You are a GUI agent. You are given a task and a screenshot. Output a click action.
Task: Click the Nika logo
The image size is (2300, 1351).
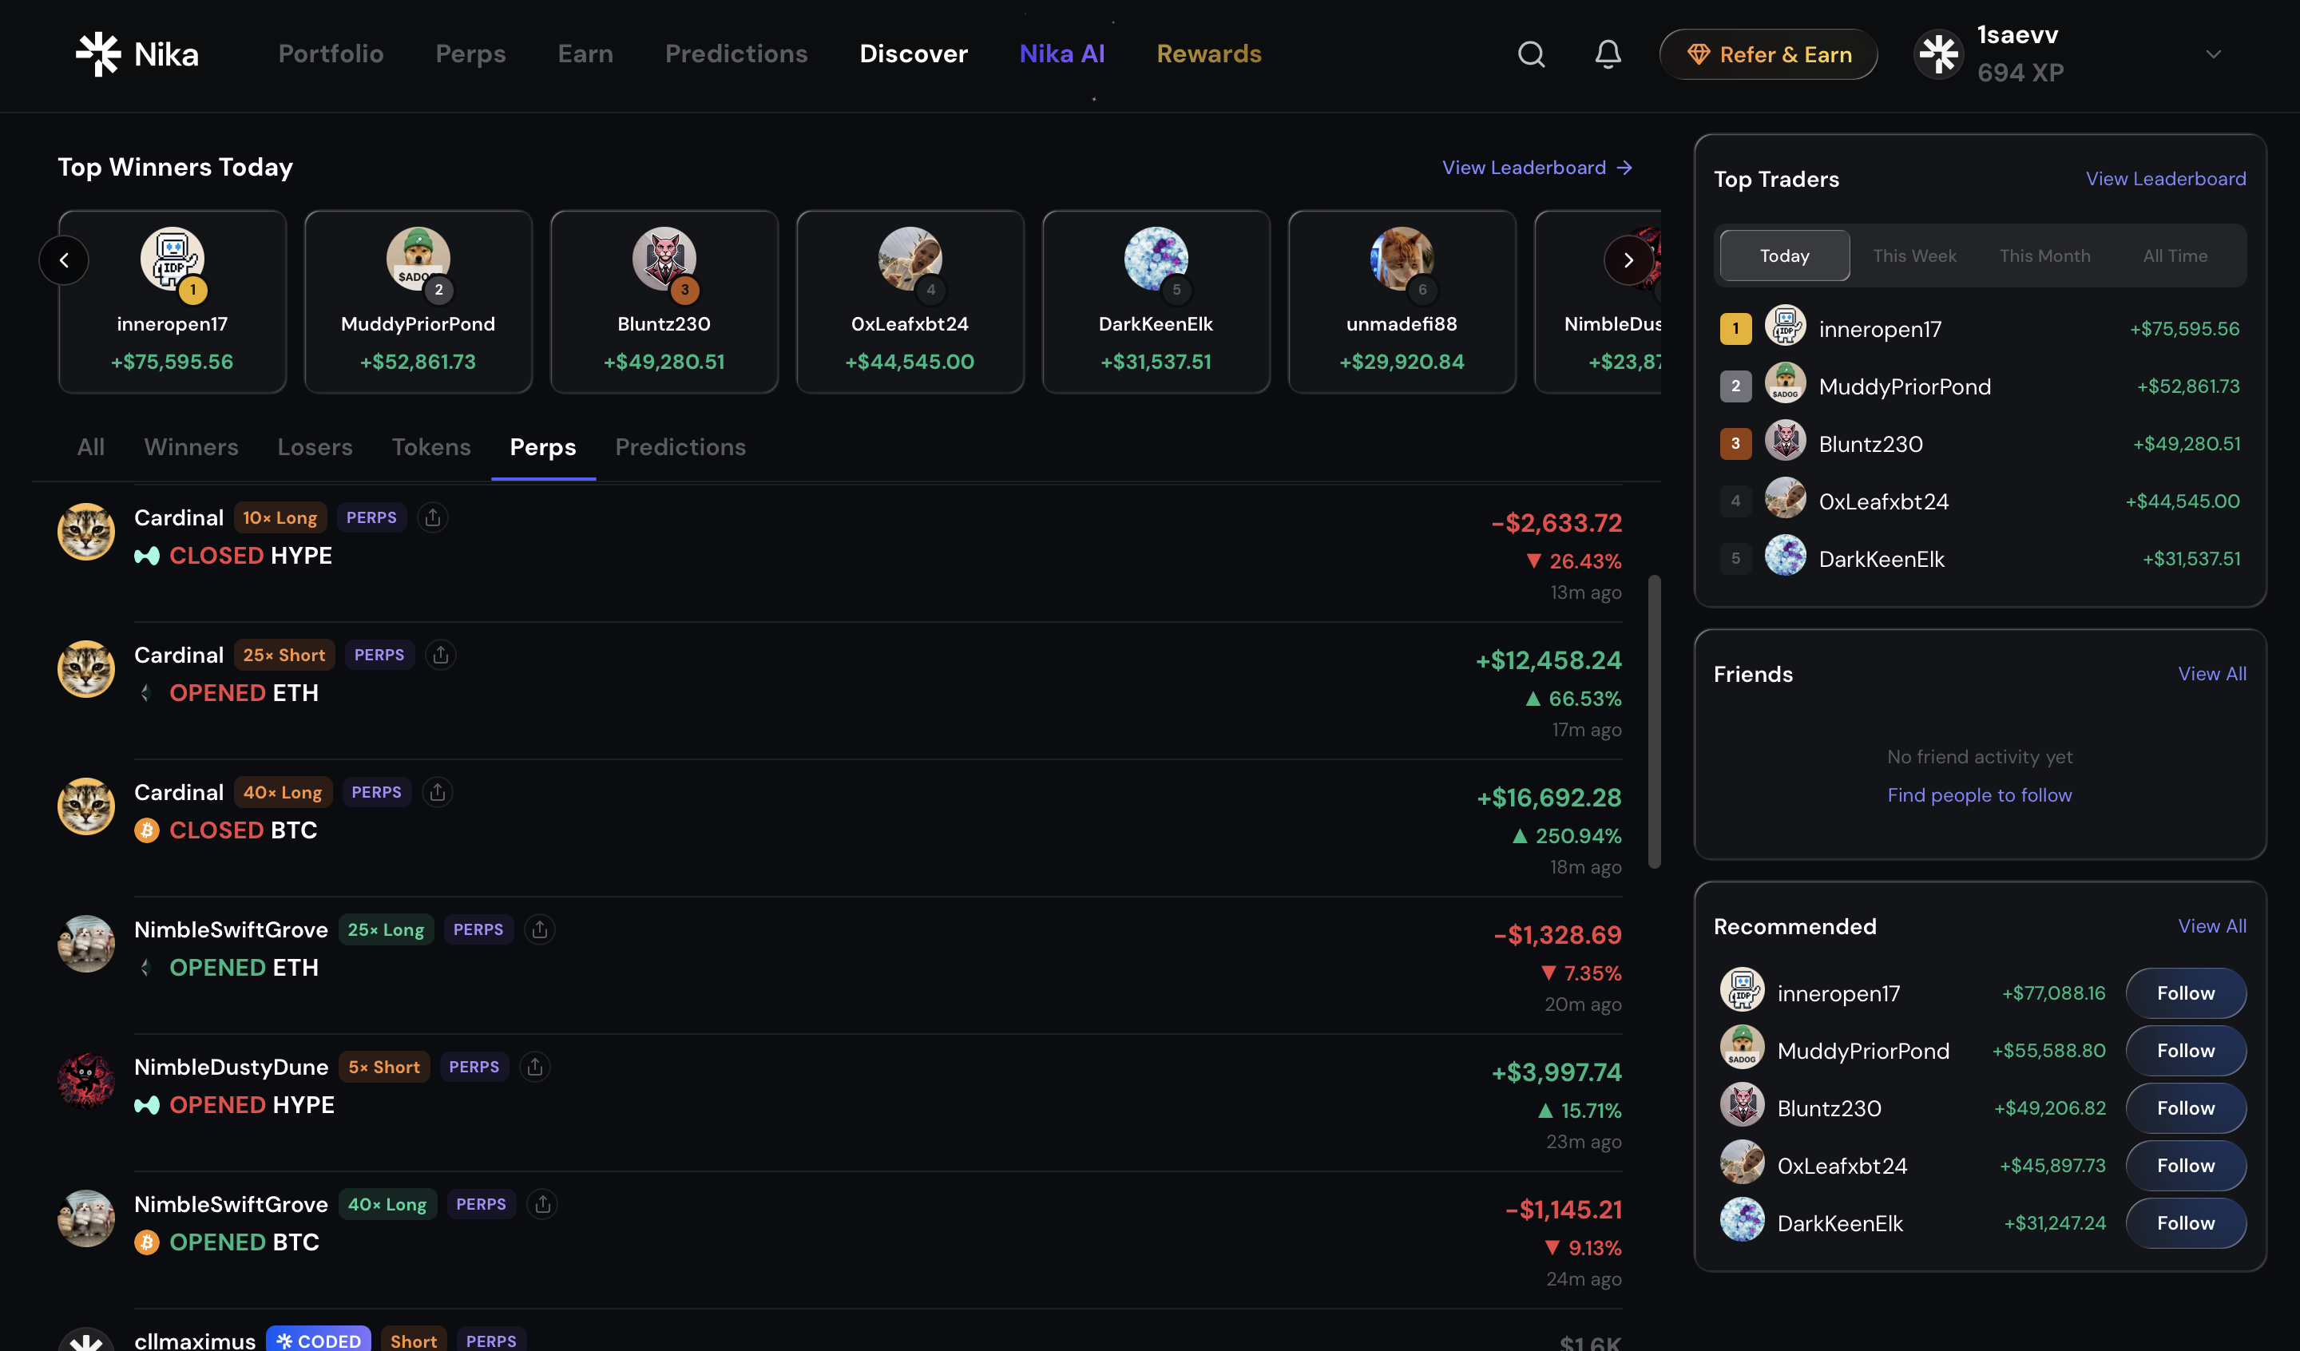click(x=137, y=55)
